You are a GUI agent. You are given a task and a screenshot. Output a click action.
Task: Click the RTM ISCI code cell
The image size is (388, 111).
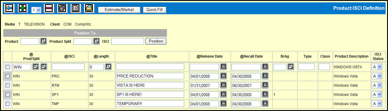click(55, 85)
